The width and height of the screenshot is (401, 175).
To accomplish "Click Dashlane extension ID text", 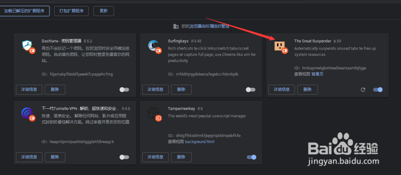I will [x=77, y=74].
